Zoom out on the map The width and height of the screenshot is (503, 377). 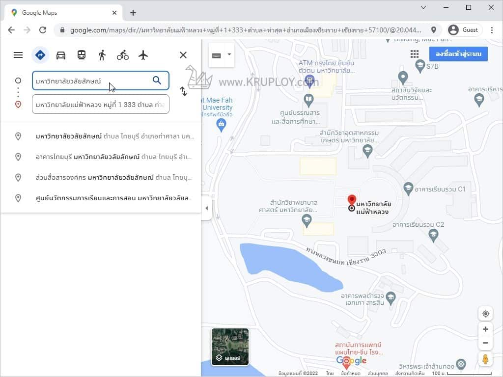[x=485, y=343]
